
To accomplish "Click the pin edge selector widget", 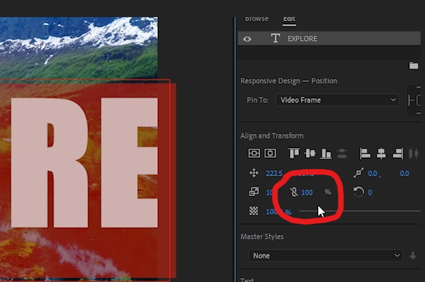I will 414,100.
